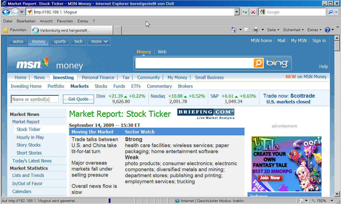Open the Seite command bar dropdown
This screenshot has height=204, width=341.
[273, 30]
